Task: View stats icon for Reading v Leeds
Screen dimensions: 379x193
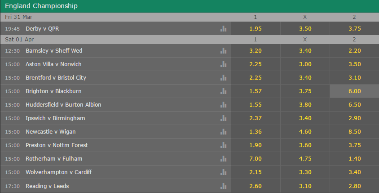Action: pyautogui.click(x=223, y=186)
